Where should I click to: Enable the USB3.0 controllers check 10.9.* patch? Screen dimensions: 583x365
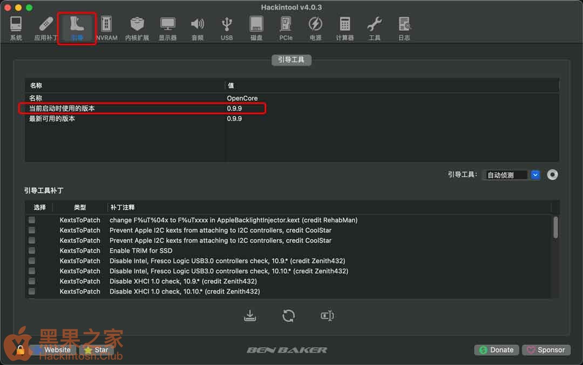point(32,261)
